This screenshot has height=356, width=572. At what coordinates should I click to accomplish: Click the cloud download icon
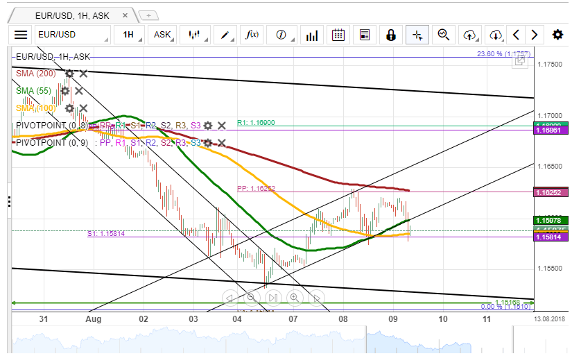coord(495,35)
